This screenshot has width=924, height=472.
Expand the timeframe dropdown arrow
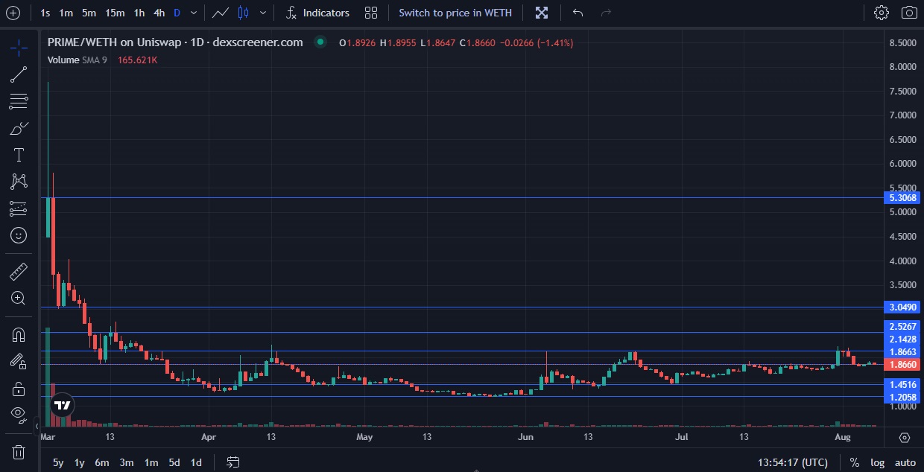coord(194,13)
